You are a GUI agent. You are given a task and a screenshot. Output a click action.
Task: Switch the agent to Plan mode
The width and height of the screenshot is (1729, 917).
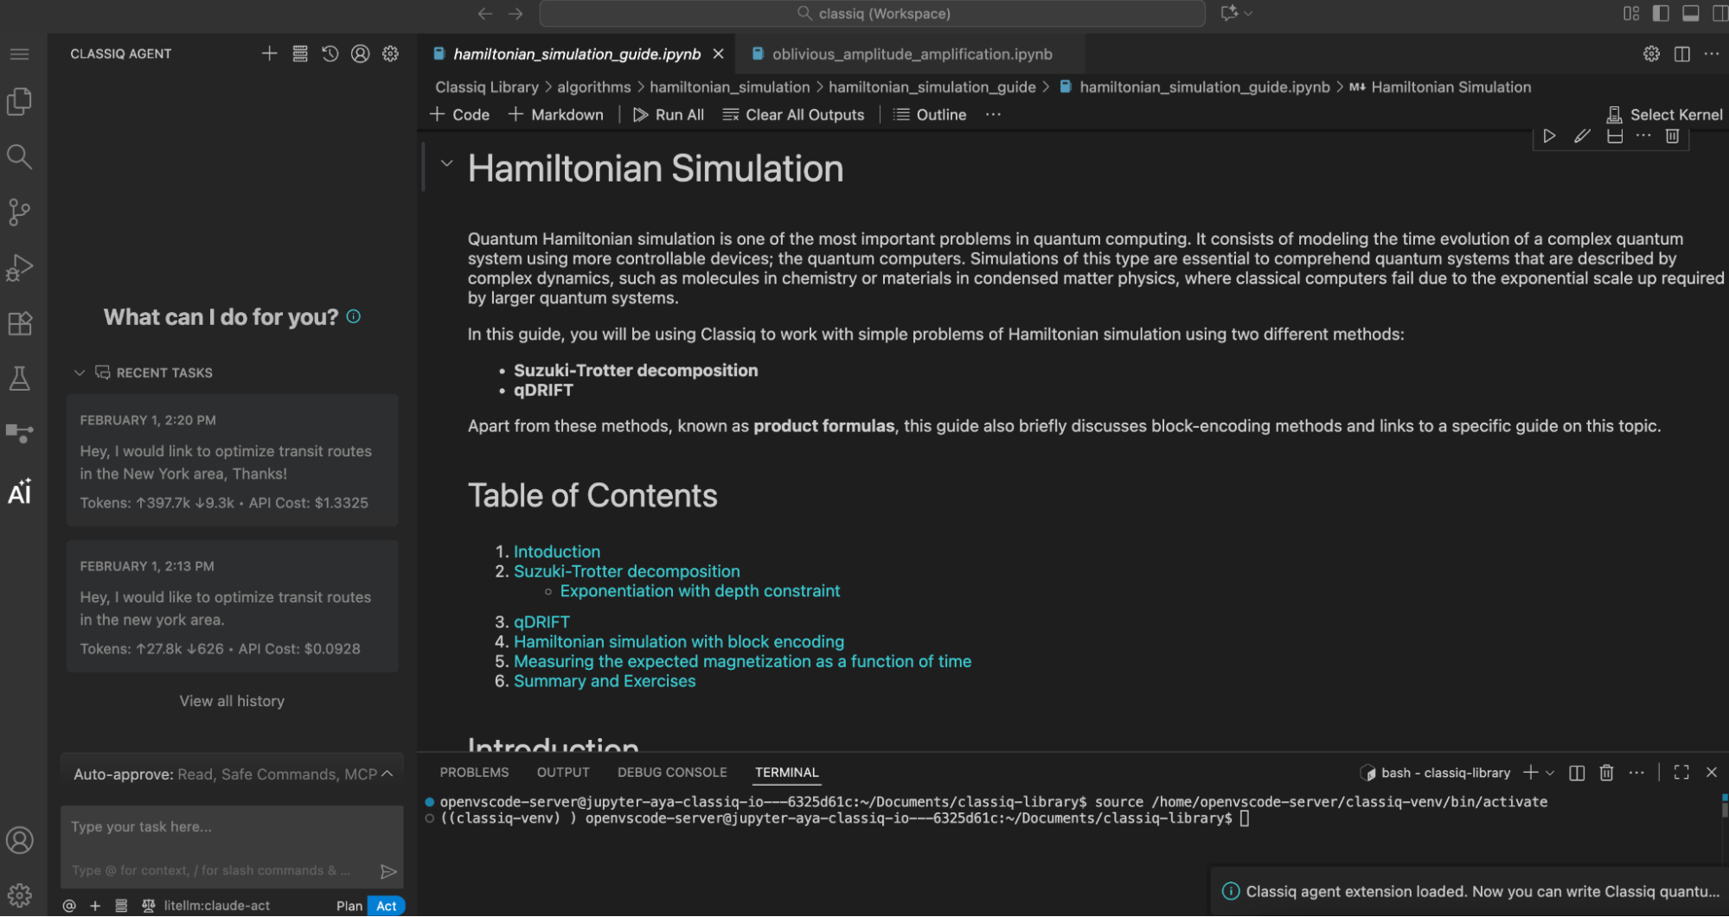tap(349, 906)
